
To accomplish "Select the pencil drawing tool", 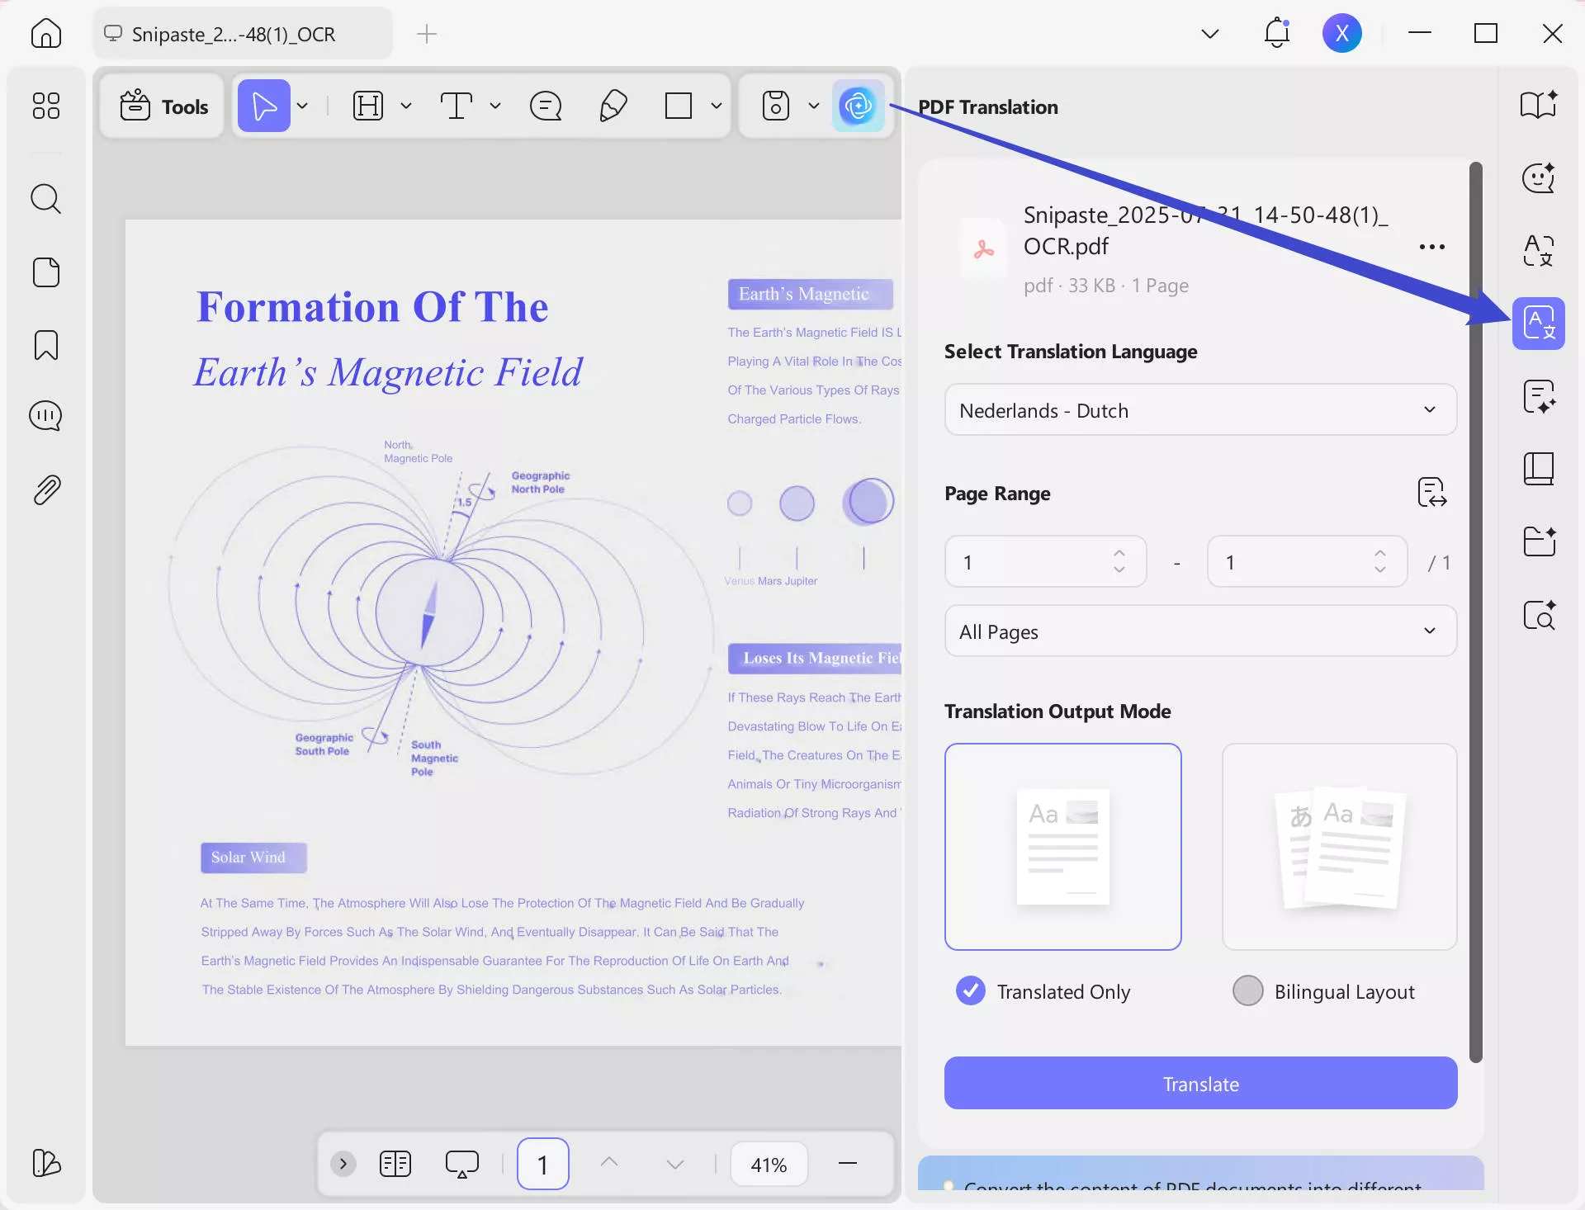I will coord(613,106).
